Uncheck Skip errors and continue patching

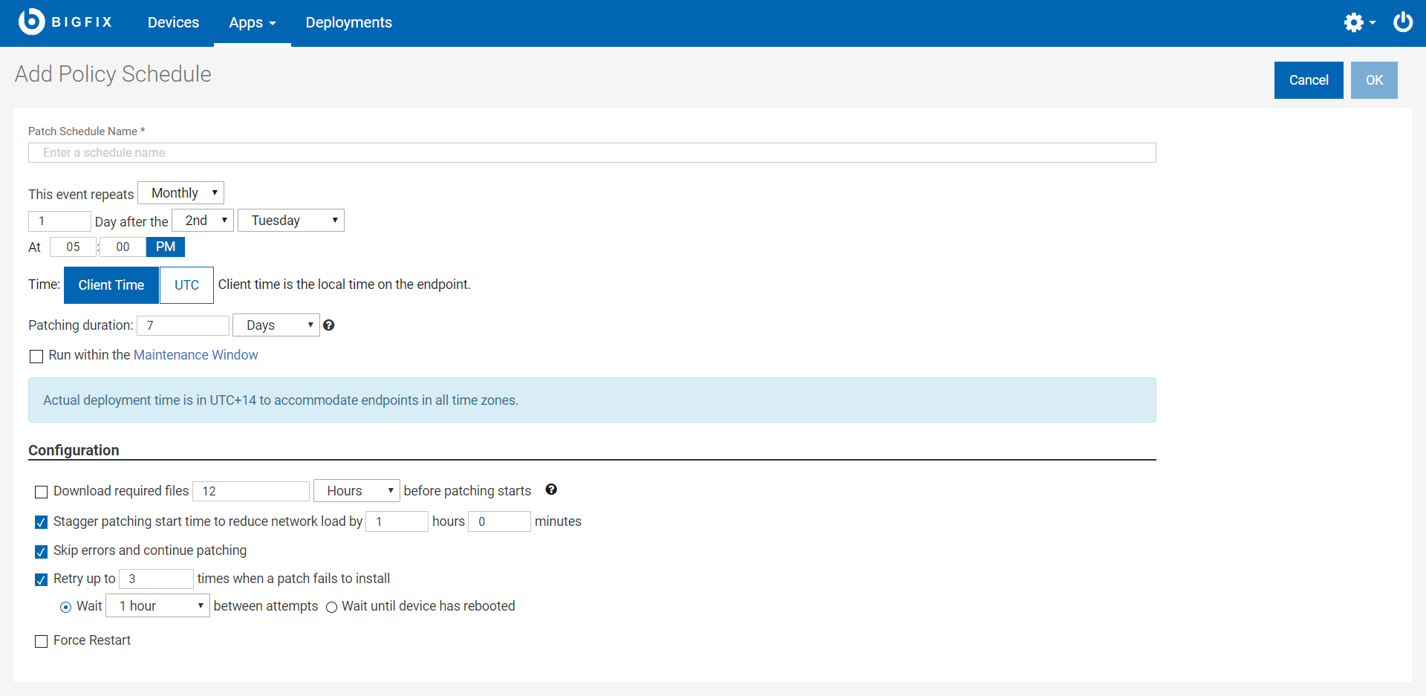42,551
